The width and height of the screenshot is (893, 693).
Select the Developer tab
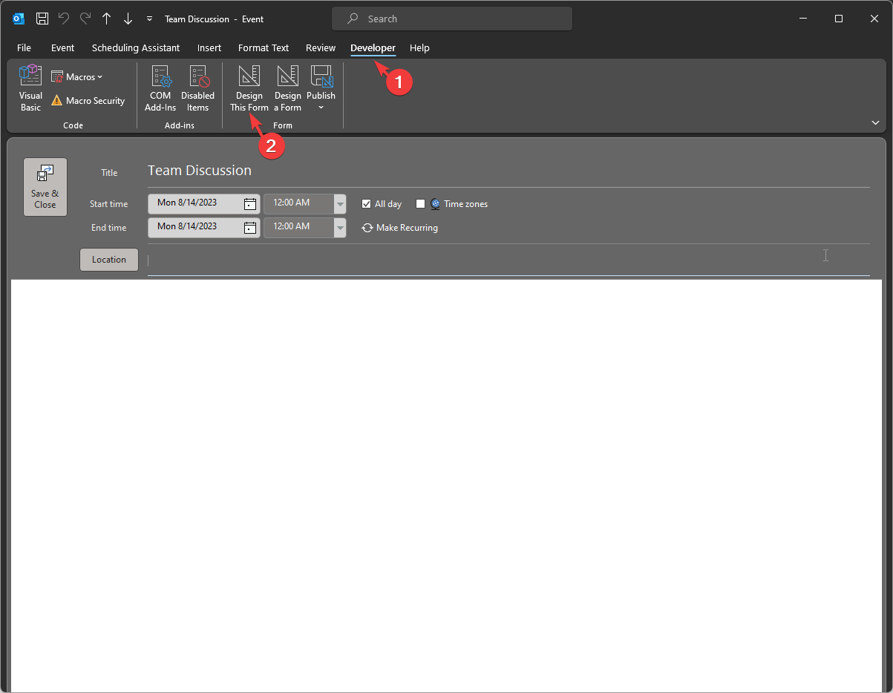373,47
